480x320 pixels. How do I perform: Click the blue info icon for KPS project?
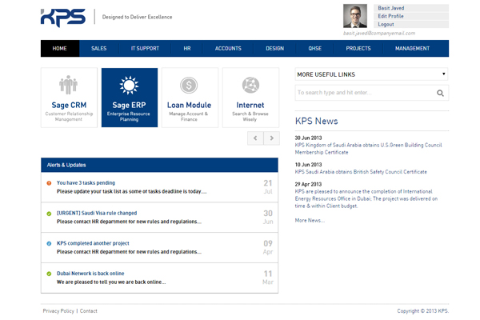[49, 243]
